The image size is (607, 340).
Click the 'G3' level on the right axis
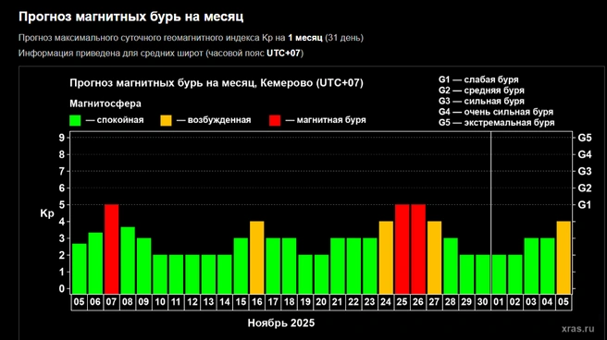point(585,171)
